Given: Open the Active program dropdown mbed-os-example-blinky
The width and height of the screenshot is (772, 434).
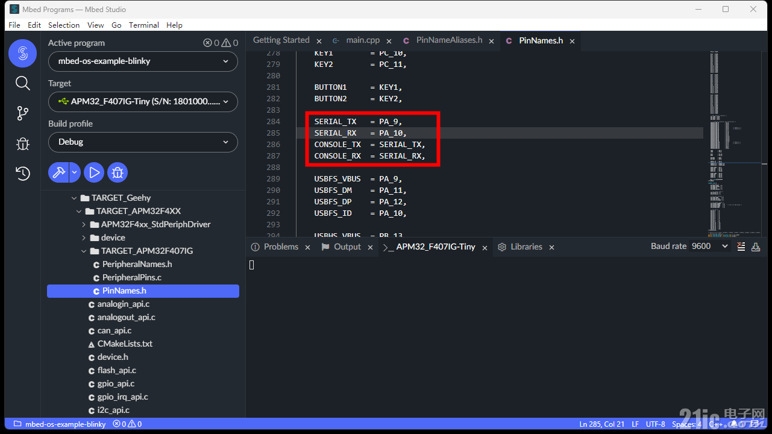Looking at the screenshot, I should pos(143,61).
